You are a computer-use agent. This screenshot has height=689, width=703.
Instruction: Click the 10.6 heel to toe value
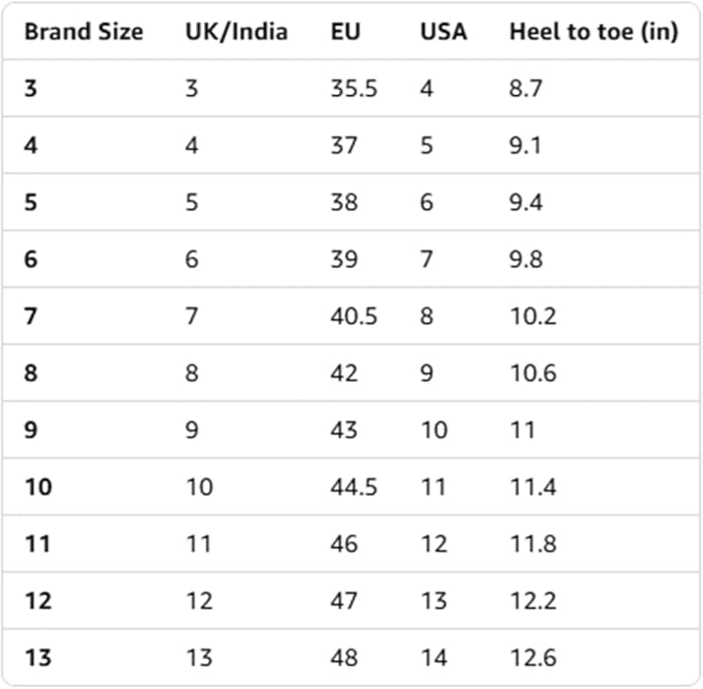click(532, 374)
